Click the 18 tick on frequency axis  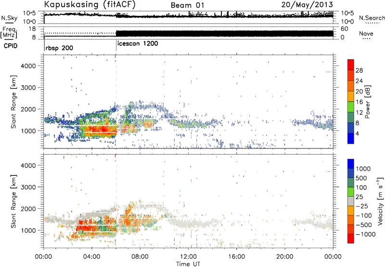[32, 29]
